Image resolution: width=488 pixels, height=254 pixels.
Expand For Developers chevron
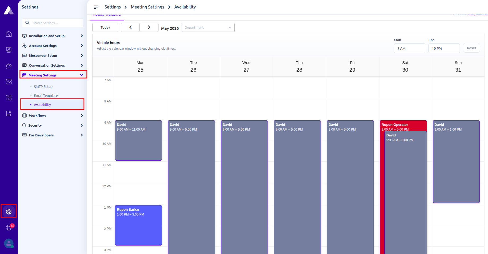point(82,135)
